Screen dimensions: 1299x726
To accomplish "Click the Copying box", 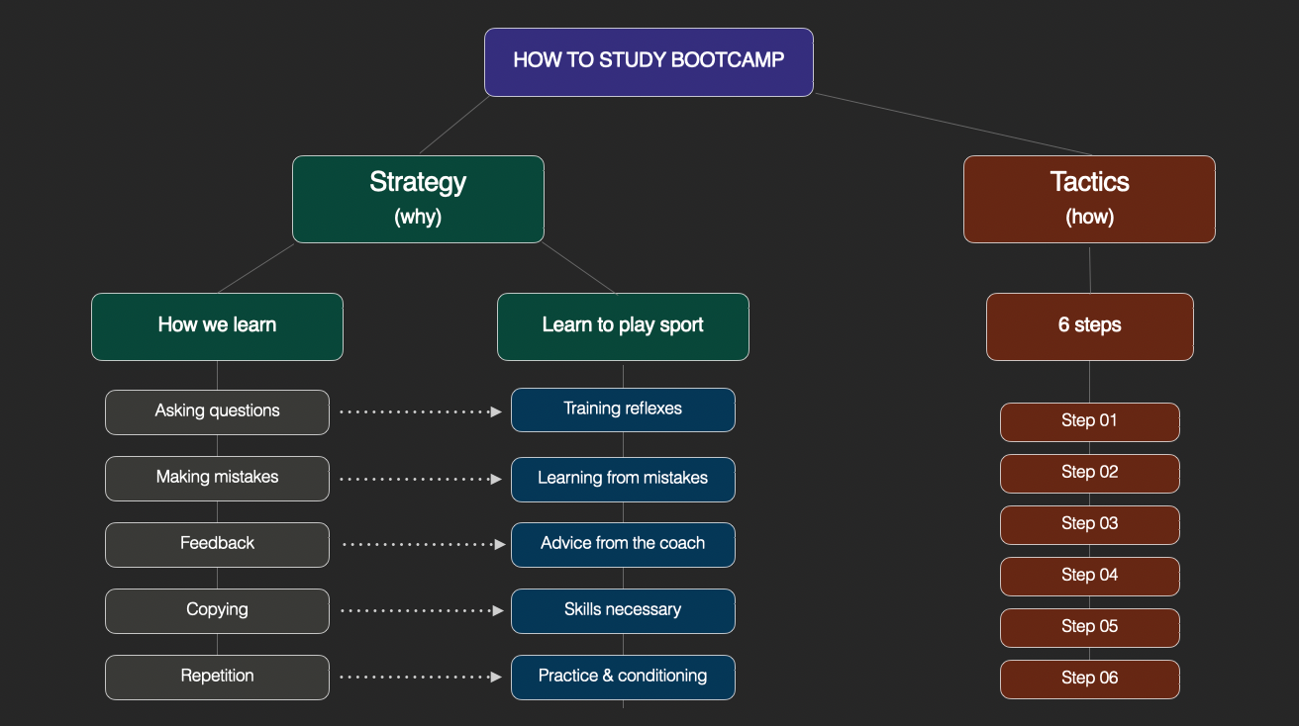I will (x=217, y=611).
